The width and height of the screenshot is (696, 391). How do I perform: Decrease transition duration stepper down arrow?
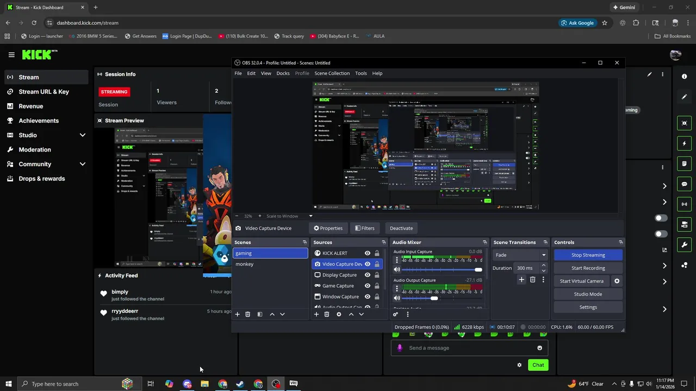pos(544,270)
